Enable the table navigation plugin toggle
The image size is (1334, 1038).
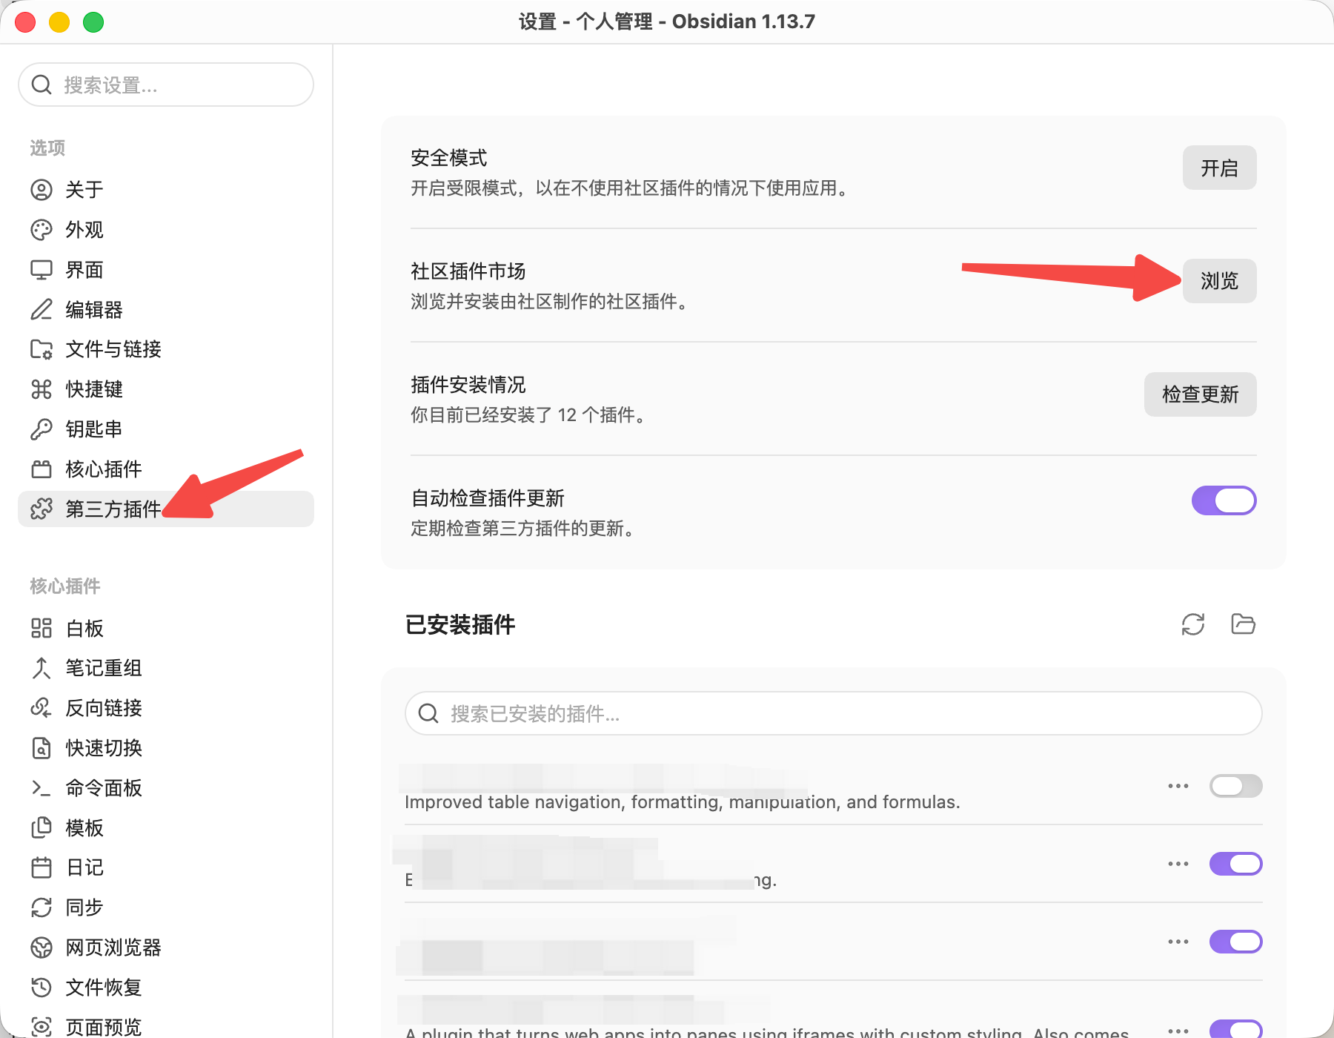click(1235, 786)
